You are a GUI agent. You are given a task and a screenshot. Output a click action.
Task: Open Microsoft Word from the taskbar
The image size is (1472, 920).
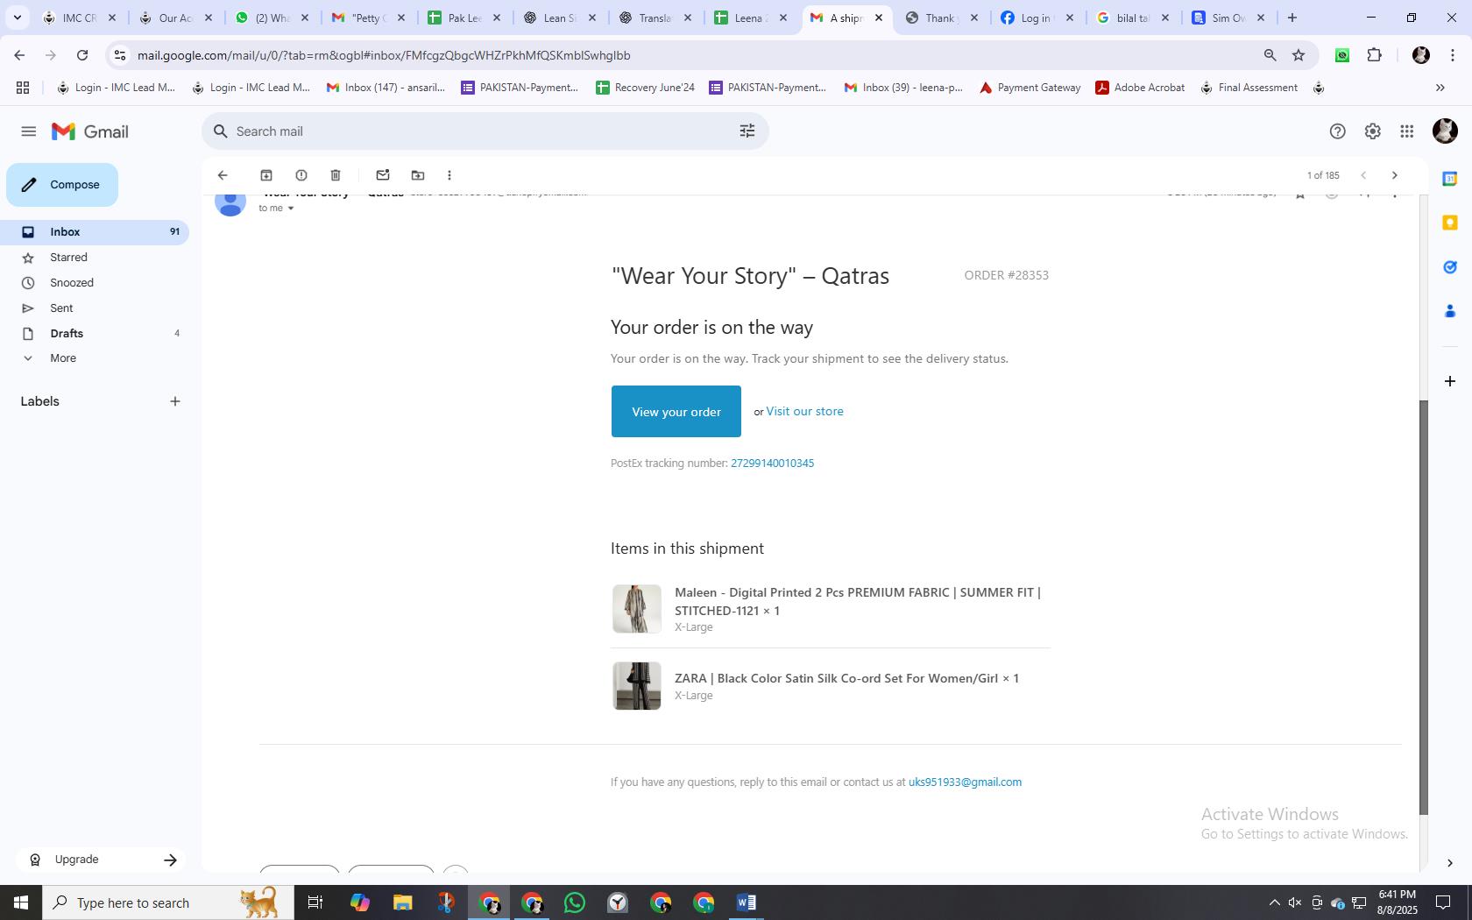pyautogui.click(x=747, y=902)
